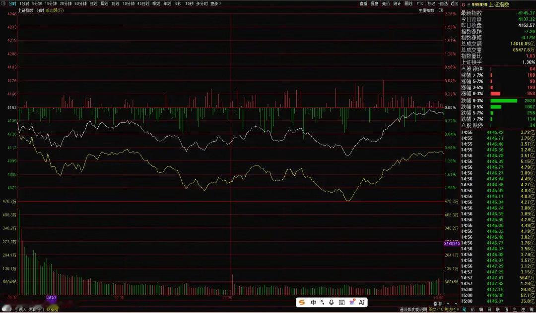Open the 指标 indicator button
The width and height of the screenshot is (536, 313).
[x=438, y=304]
